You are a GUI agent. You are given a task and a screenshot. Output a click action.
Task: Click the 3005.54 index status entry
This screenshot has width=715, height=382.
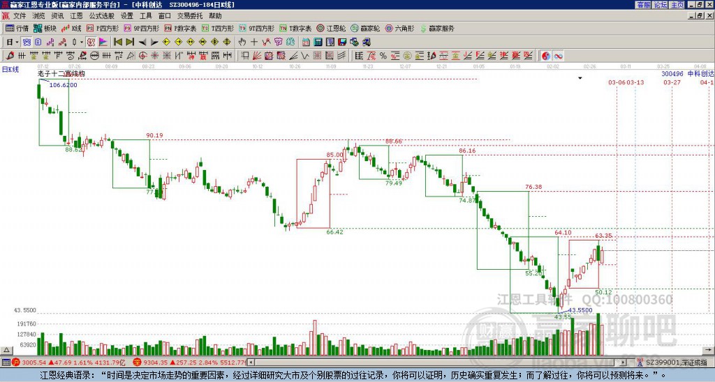69,362
